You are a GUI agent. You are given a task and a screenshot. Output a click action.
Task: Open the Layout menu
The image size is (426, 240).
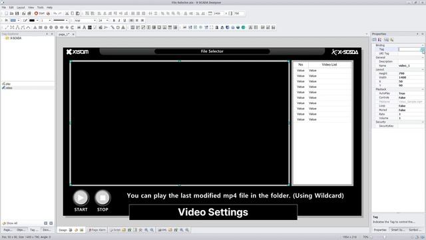(21, 7)
